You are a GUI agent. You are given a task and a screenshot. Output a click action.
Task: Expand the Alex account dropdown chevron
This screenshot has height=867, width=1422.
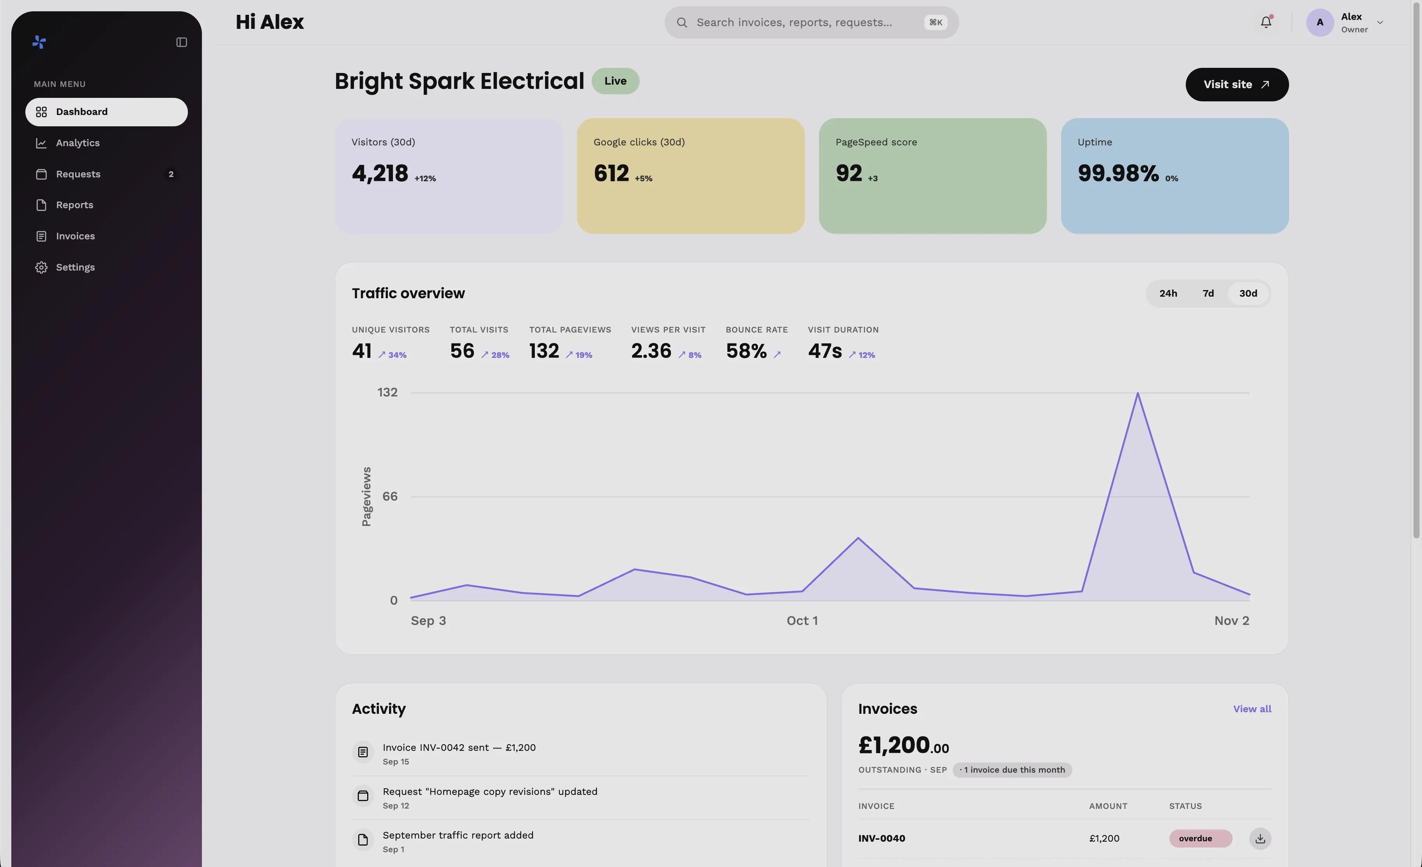click(x=1380, y=23)
